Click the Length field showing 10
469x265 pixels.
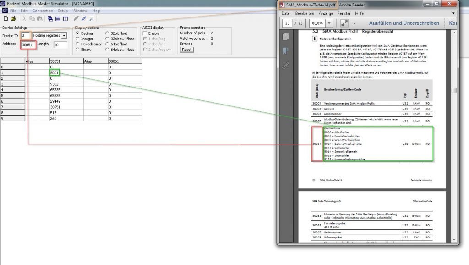60,44
